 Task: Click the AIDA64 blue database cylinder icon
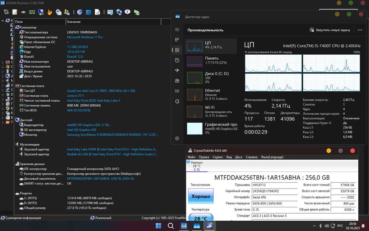coord(89,12)
